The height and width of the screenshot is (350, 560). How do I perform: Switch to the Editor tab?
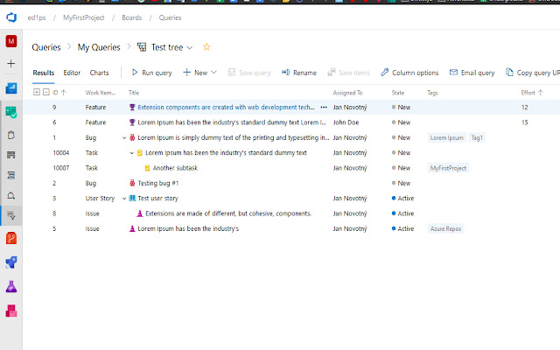72,73
